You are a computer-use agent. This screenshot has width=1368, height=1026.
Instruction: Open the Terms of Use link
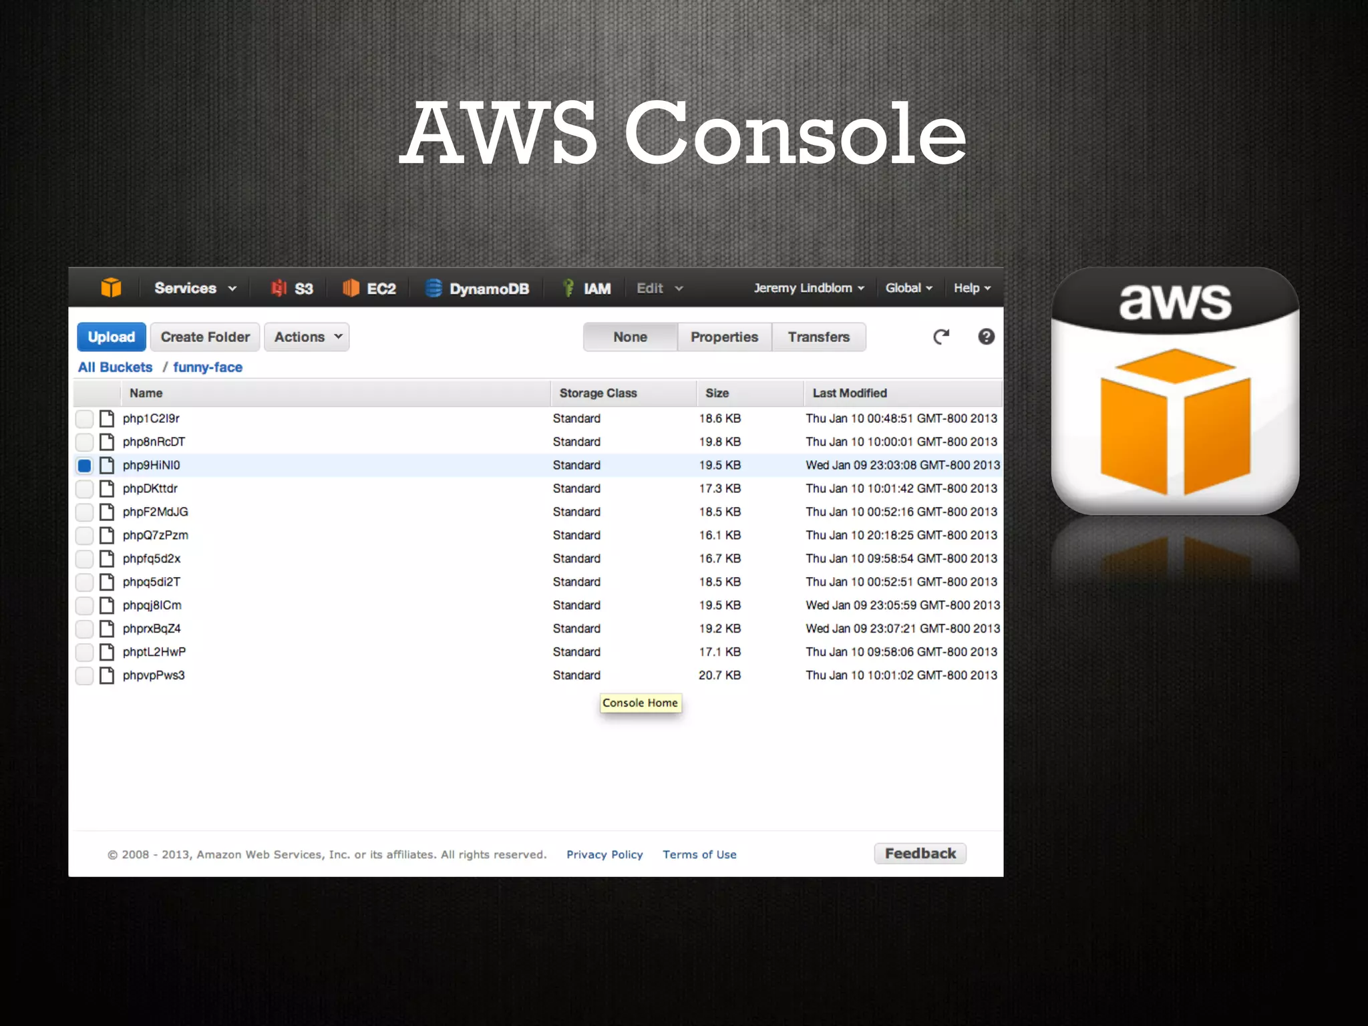click(x=699, y=854)
